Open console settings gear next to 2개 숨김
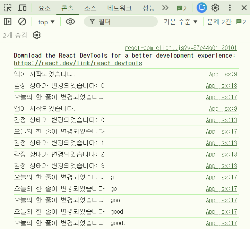 coord(37,35)
